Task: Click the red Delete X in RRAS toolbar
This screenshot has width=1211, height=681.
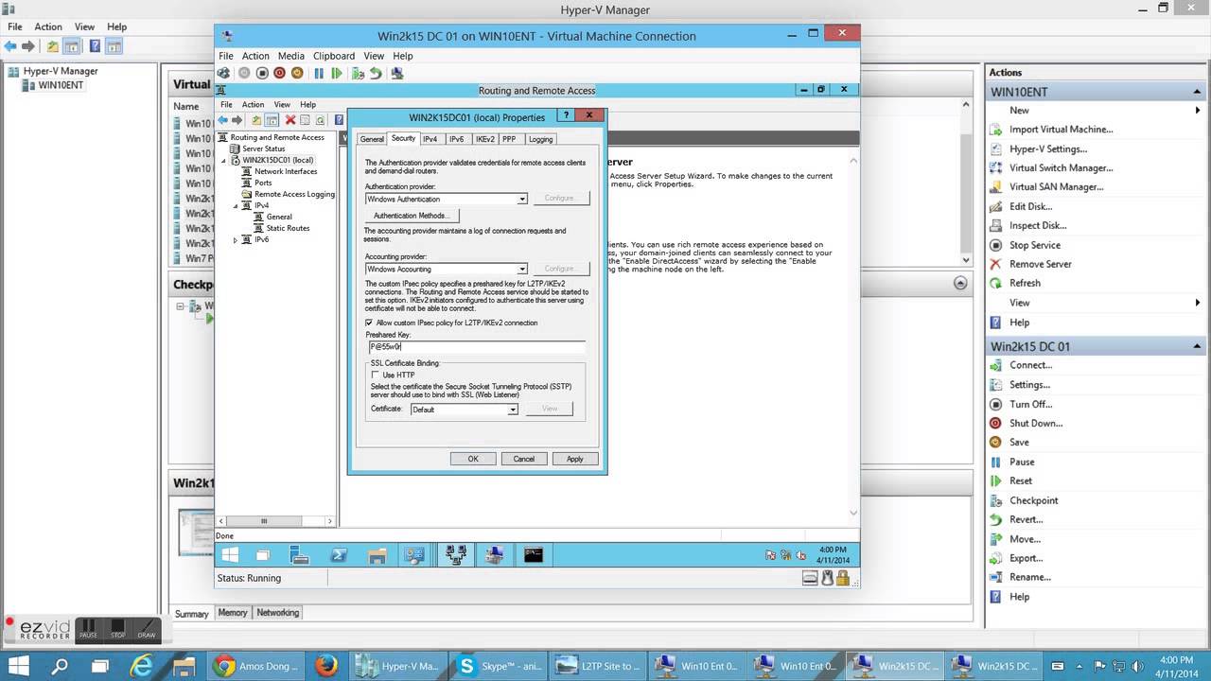Action: [x=290, y=120]
